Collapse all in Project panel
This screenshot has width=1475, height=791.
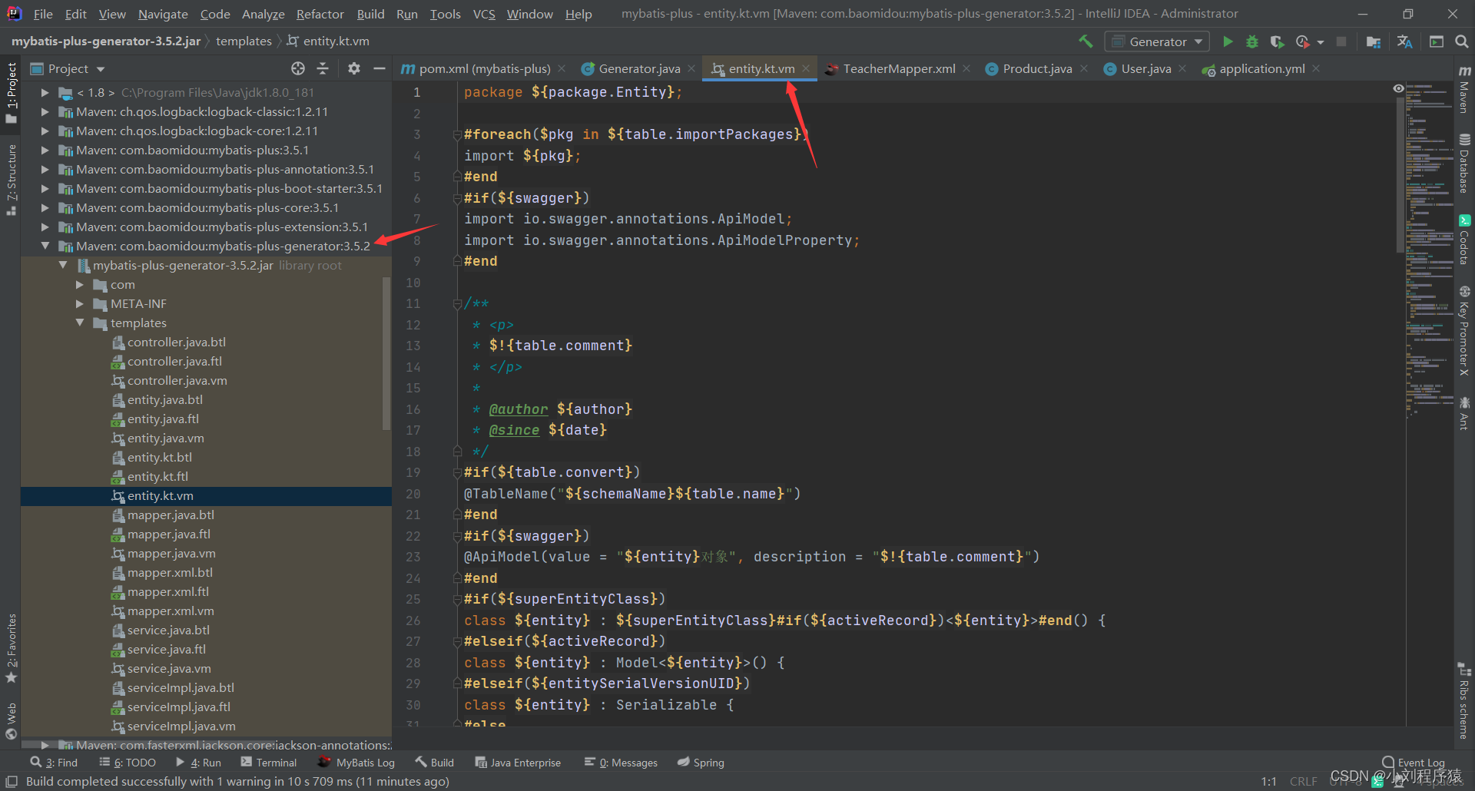323,68
